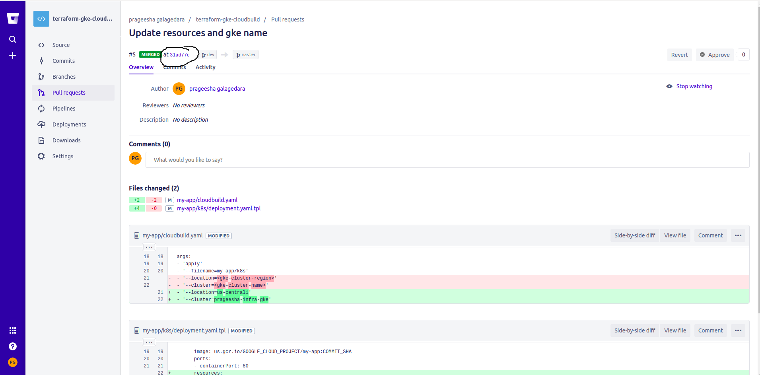Open more actions menu for cloudbuild.yaml diff
This screenshot has height=375, width=760.
point(738,235)
